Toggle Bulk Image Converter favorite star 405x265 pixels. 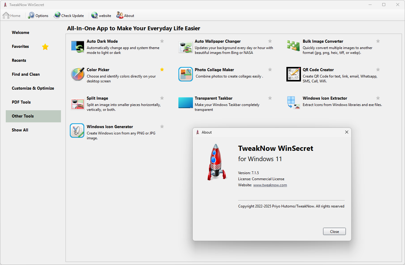pos(378,41)
